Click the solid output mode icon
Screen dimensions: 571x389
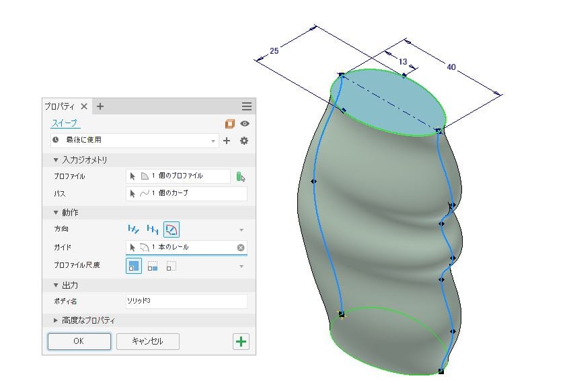click(230, 124)
